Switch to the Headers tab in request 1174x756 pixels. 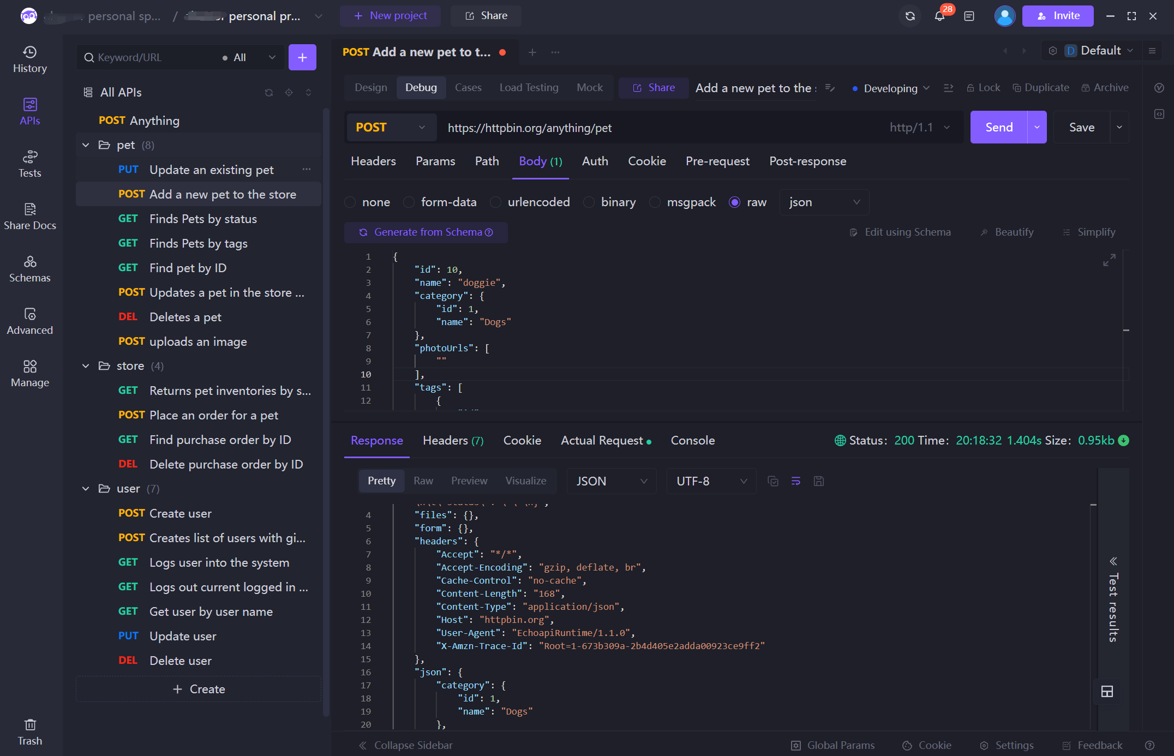pyautogui.click(x=374, y=161)
